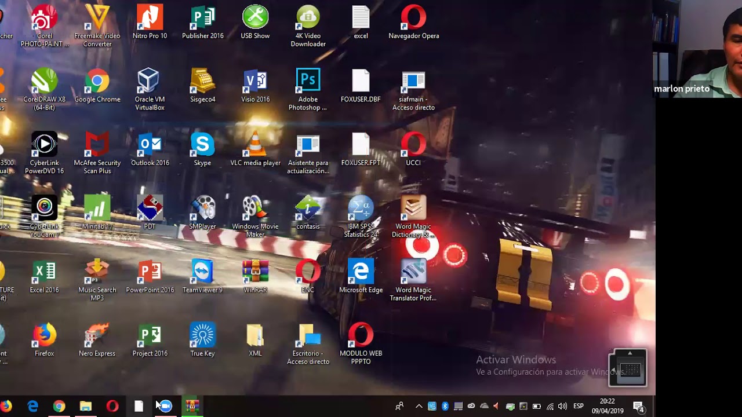742x417 pixels.
Task: Click the CyberLink PowerDVD 16 icon
Action: pos(44,153)
